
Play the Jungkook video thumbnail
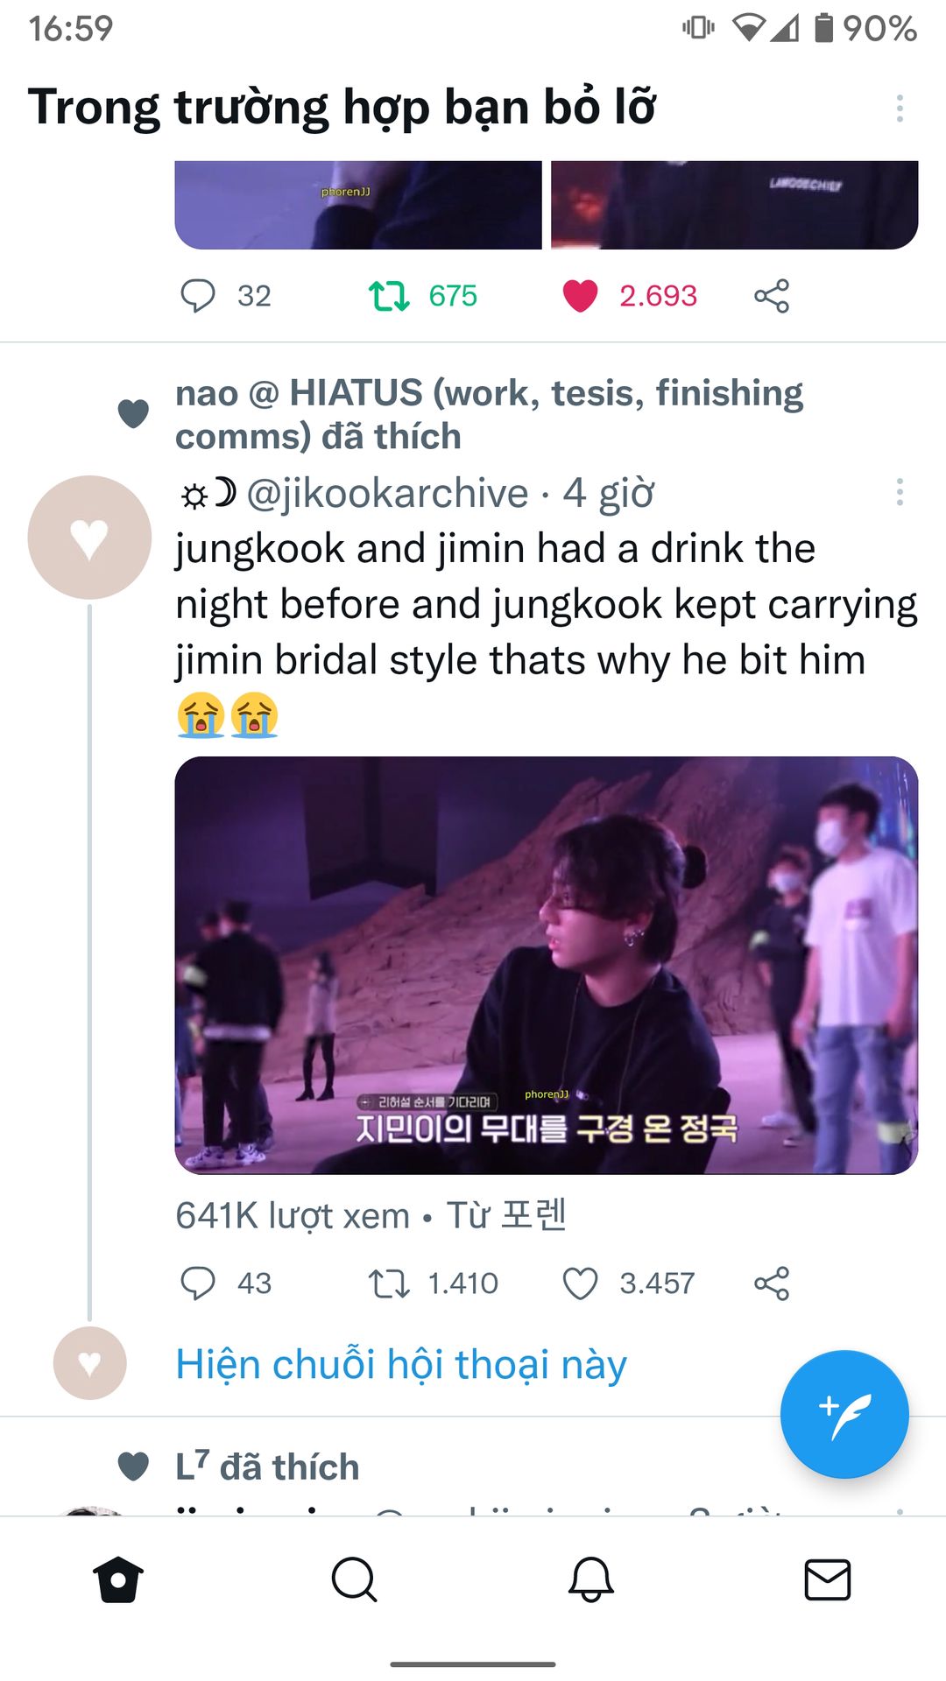coord(547,965)
